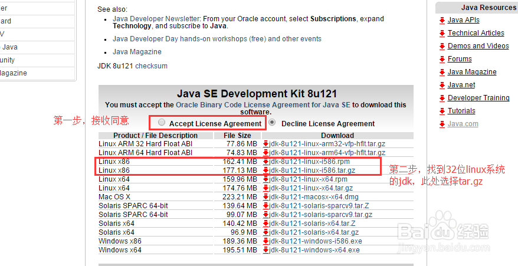Click red arrow icon beside Java Magazine resource
Screen dimensions: 518x266
(442, 73)
